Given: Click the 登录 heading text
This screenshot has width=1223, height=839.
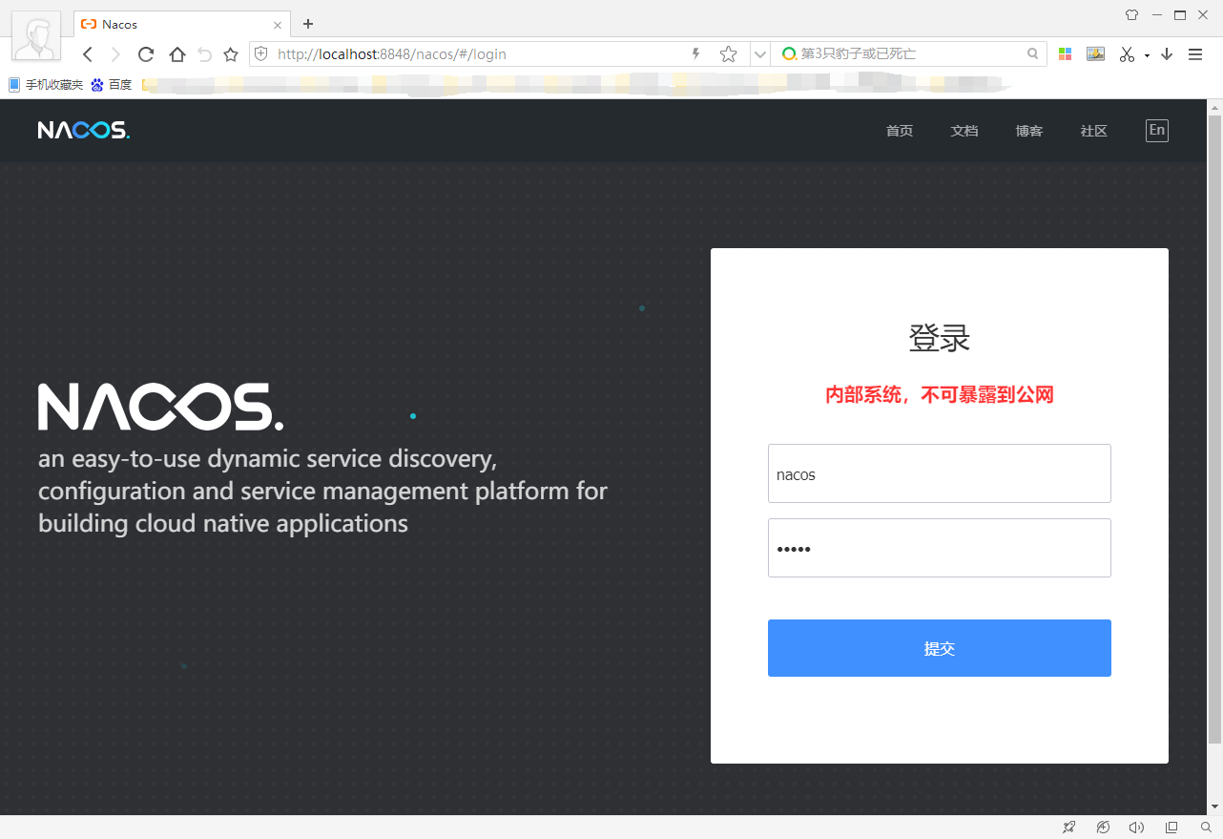Looking at the screenshot, I should coord(940,338).
